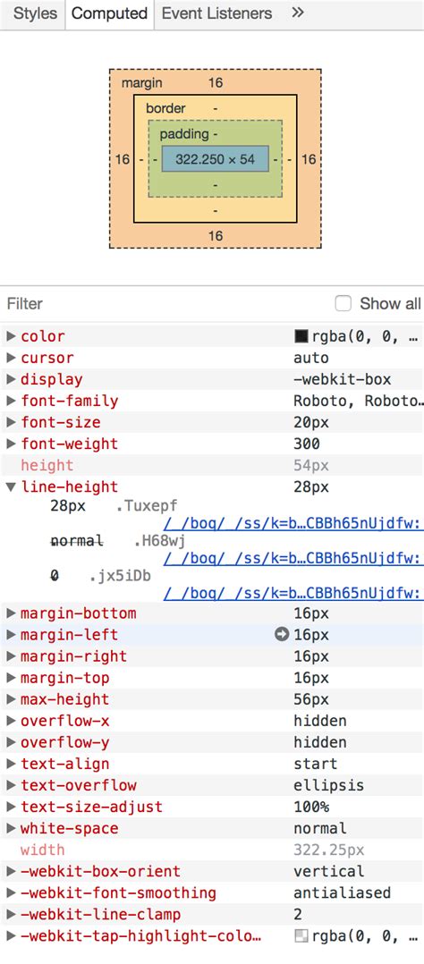Select the font-weight value 300
The width and height of the screenshot is (424, 964).
[x=307, y=444]
